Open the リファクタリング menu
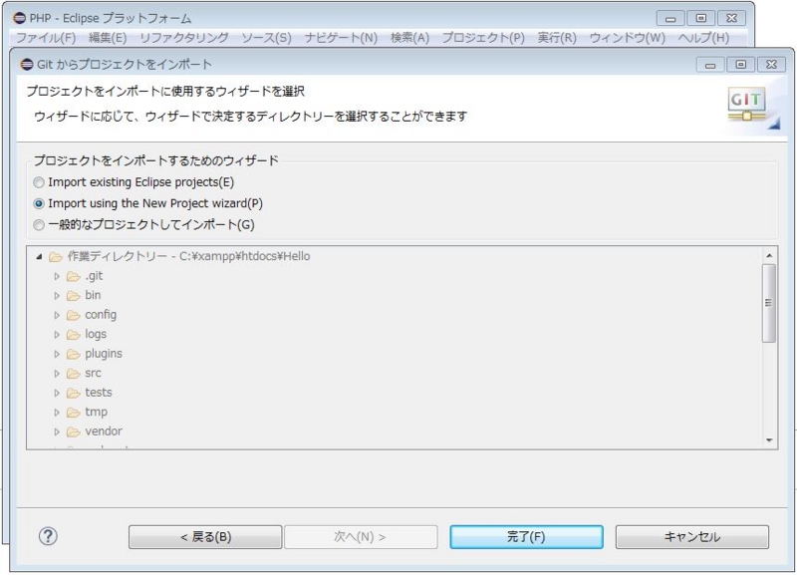 pos(184,38)
